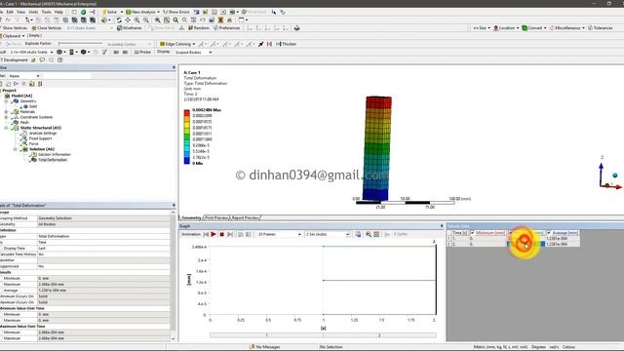Click the Solve button in toolbar

point(110,12)
